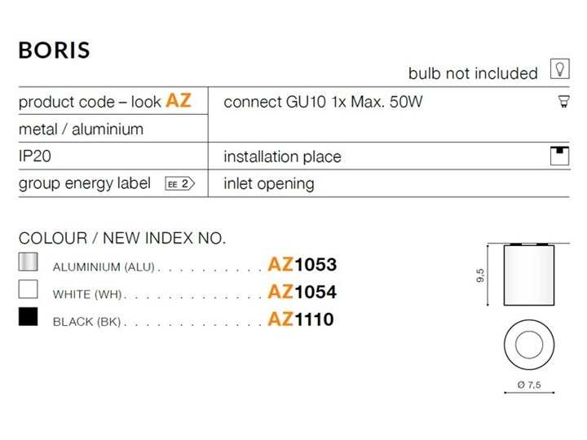Click the lamp bottom-view circle drawing
587x440 pixels.
coord(529,344)
